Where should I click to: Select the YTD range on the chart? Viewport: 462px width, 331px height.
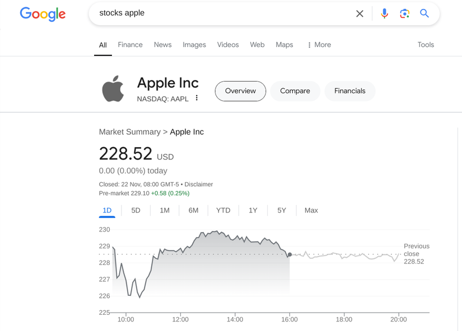click(x=223, y=210)
